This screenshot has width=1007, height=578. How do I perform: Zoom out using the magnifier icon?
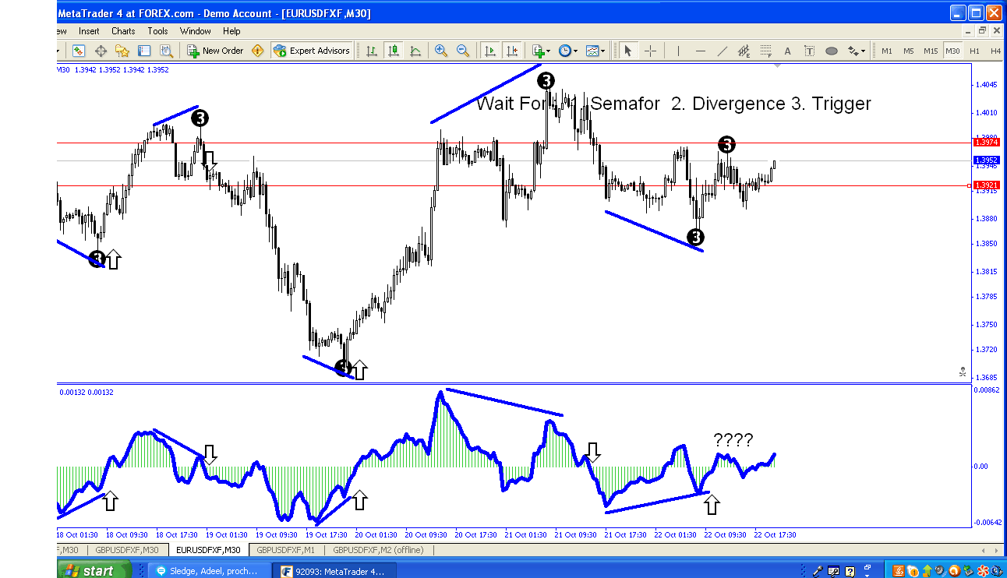coord(463,50)
